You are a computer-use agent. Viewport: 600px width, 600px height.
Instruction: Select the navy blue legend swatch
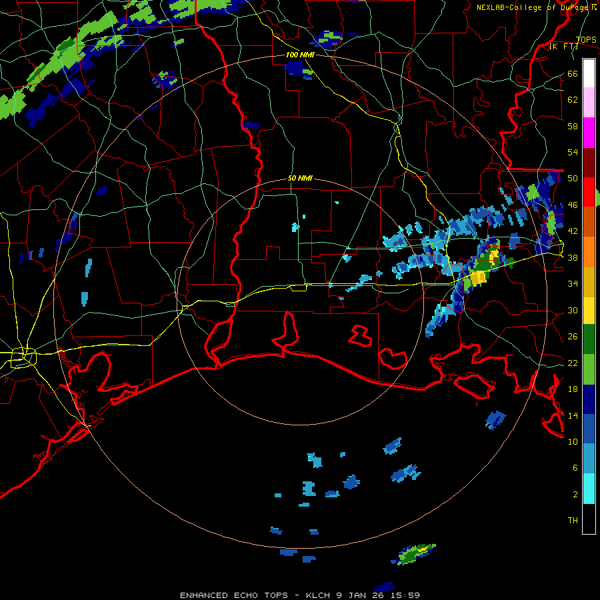click(589, 399)
